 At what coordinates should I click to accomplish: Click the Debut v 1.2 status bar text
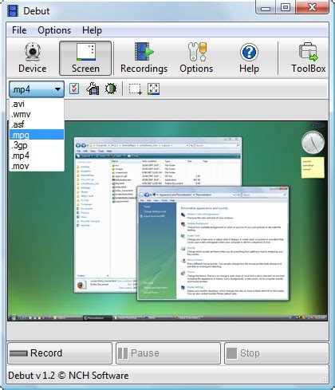(69, 376)
